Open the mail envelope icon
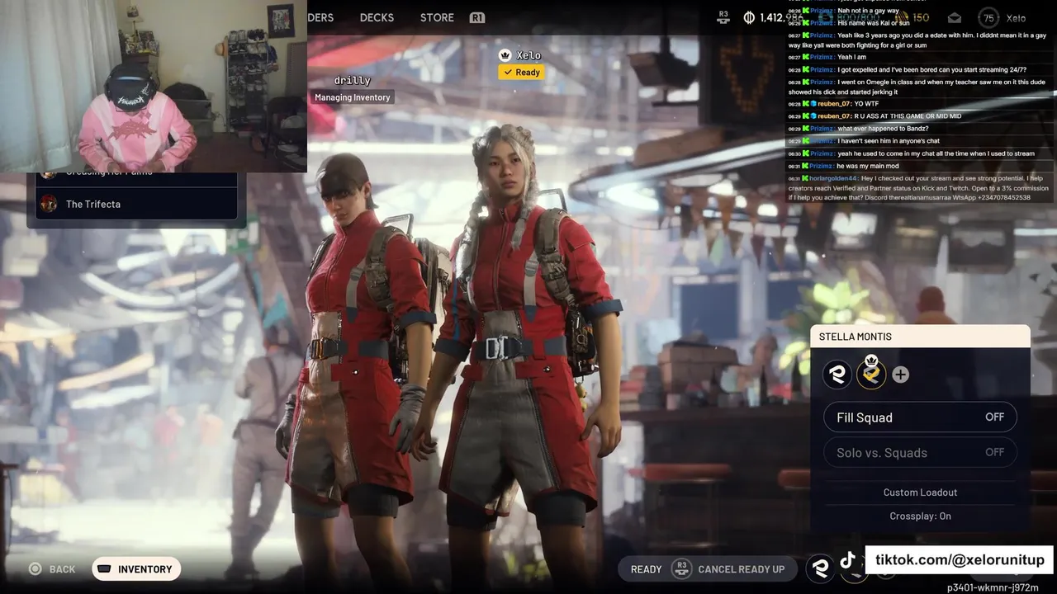 click(x=955, y=17)
